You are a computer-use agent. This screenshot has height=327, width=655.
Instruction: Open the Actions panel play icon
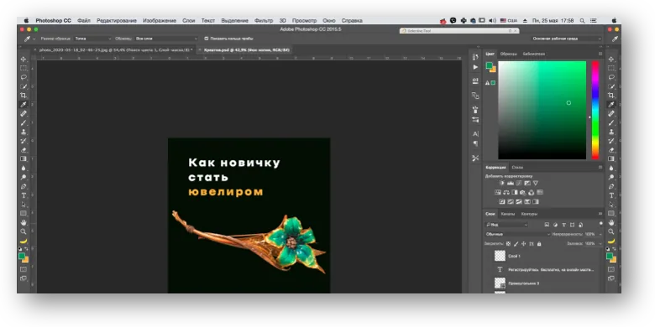[475, 67]
